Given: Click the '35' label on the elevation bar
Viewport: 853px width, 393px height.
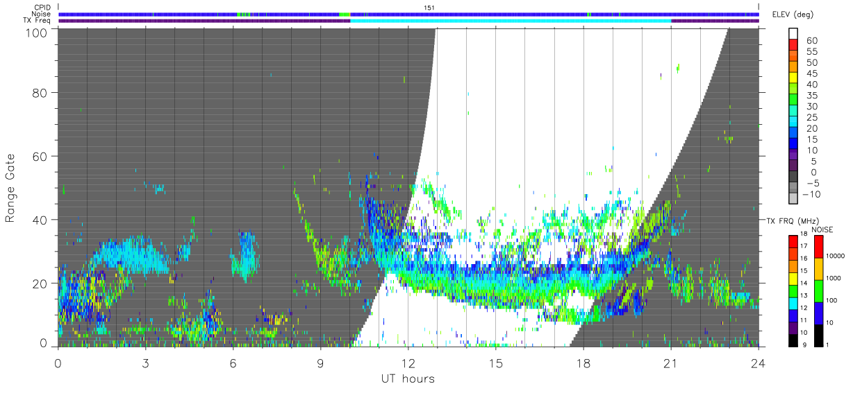Looking at the screenshot, I should pos(811,95).
